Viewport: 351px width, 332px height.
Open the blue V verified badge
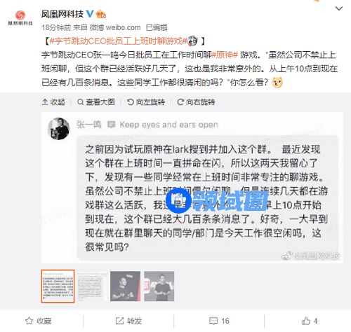pos(90,14)
